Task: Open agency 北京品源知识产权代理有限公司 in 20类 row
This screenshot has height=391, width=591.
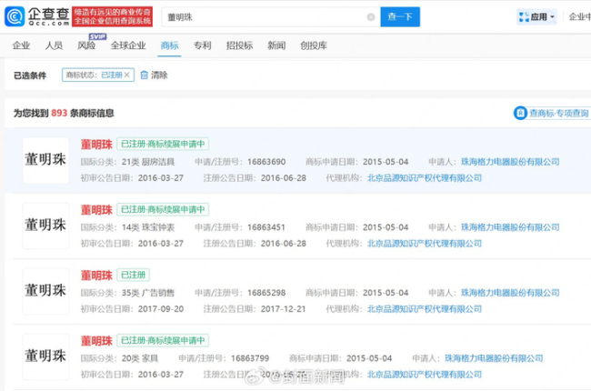Action: coord(425,375)
